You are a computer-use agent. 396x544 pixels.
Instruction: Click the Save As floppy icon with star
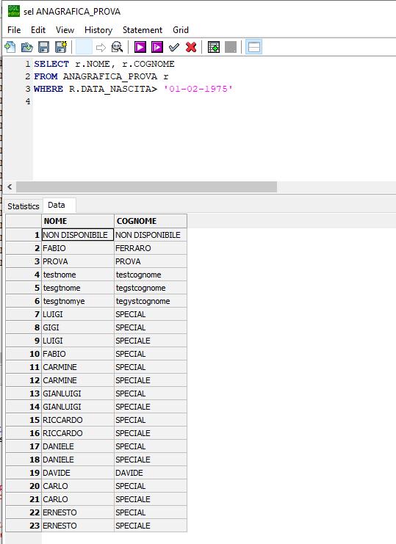tap(61, 47)
